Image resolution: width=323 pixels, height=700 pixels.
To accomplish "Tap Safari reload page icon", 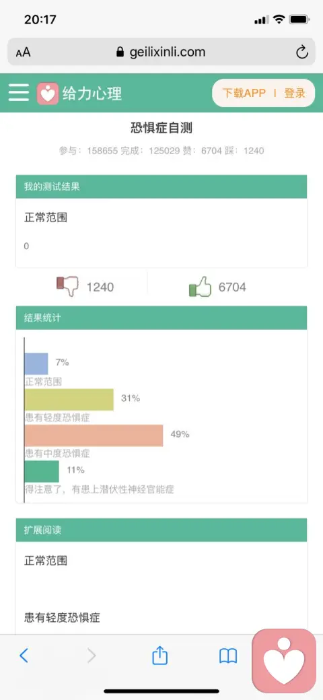I will click(302, 53).
